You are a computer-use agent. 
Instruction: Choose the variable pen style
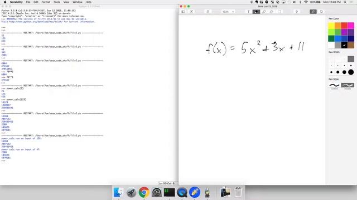[348, 85]
